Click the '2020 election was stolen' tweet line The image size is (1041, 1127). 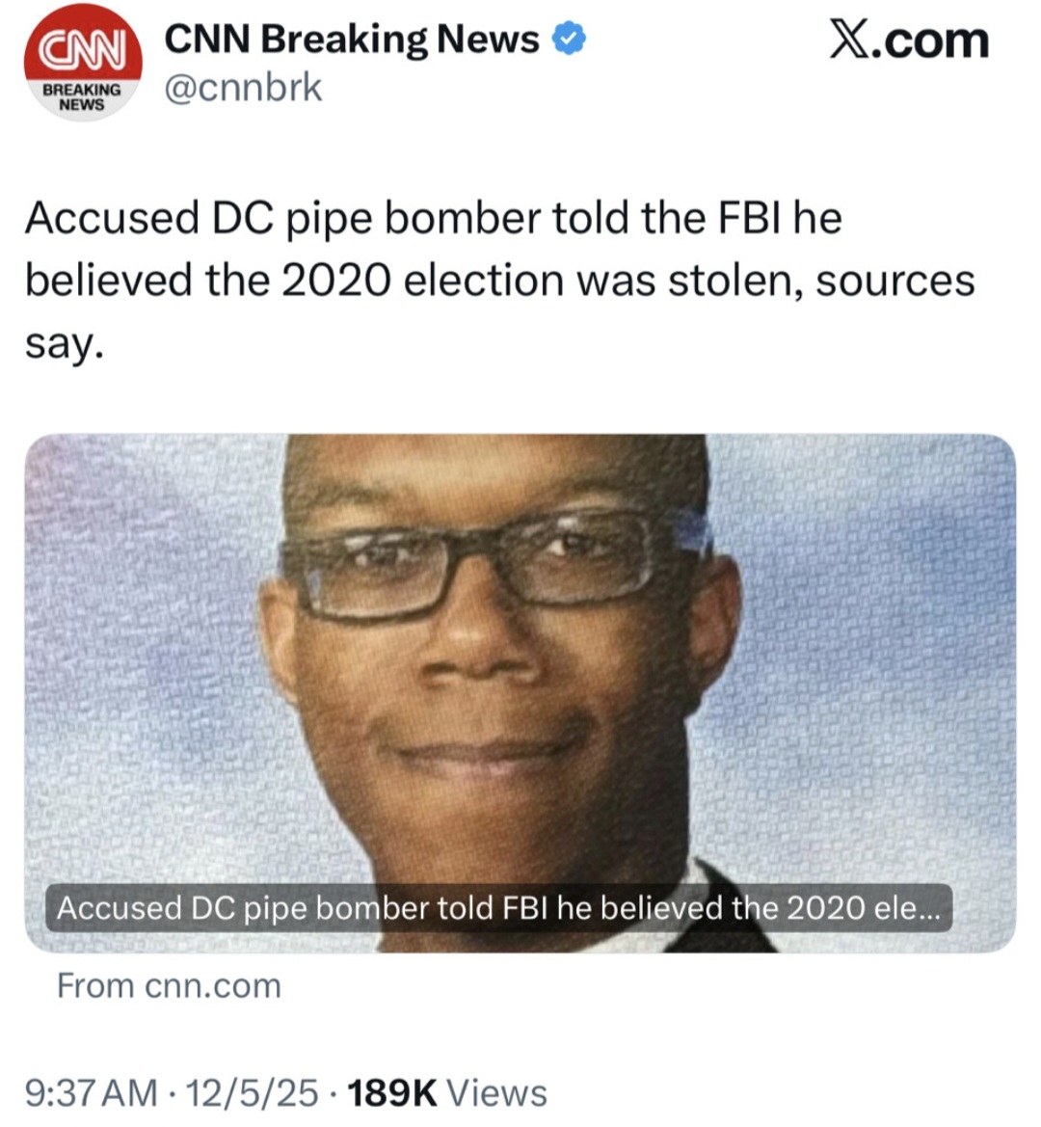pos(500,281)
